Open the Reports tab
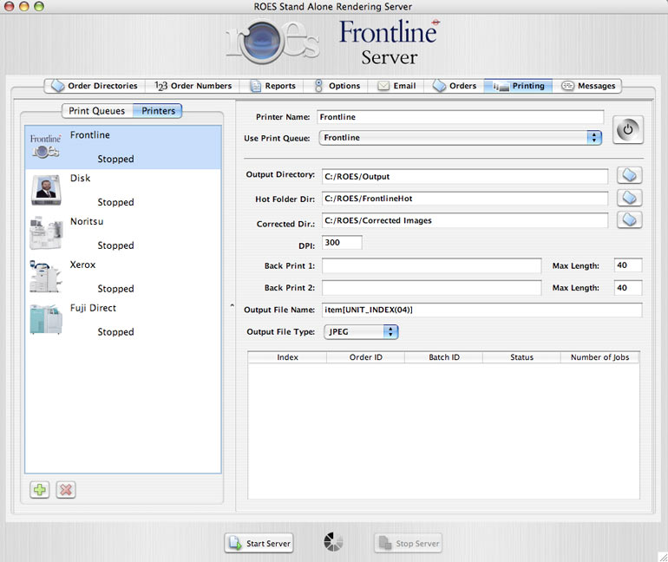Viewport: 668px width, 562px height. point(272,86)
